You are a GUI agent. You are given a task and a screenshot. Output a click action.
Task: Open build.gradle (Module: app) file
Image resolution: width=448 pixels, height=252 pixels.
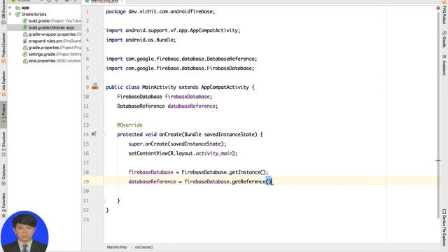51,27
